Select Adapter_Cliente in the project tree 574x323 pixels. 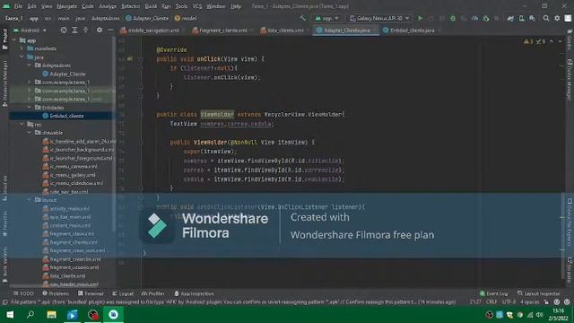64,74
